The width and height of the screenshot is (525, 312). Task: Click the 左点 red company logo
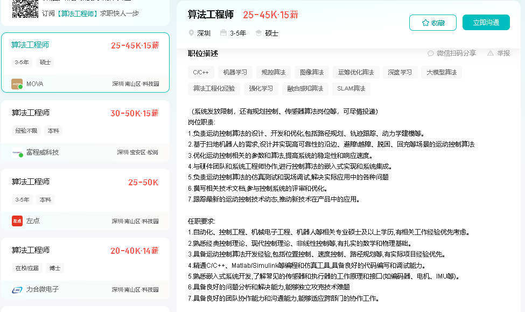click(x=17, y=221)
